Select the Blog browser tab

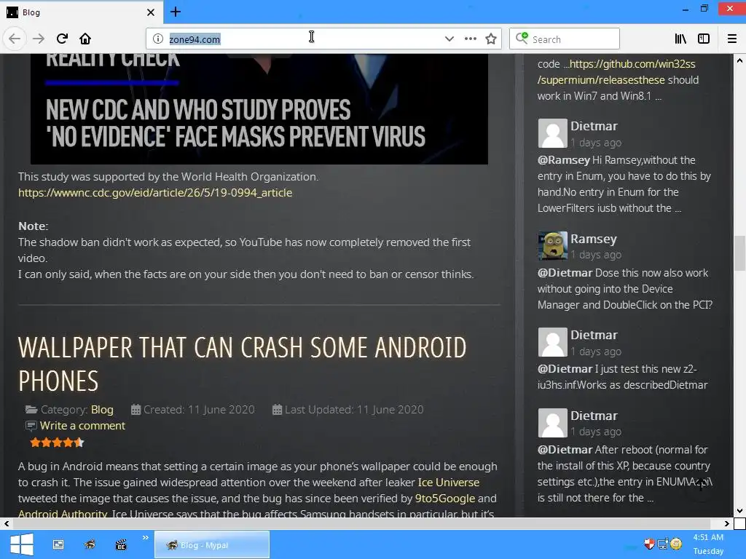tap(82, 12)
